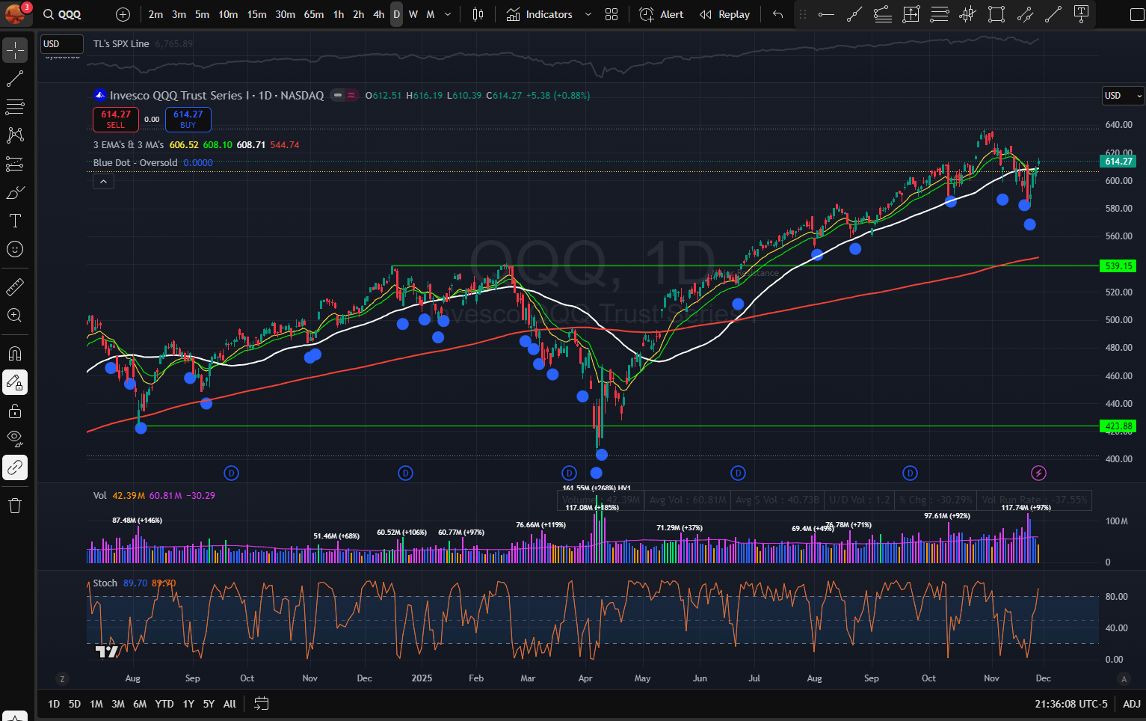The width and height of the screenshot is (1146, 721).
Task: Click the earnings lightning marker
Action: (1038, 473)
